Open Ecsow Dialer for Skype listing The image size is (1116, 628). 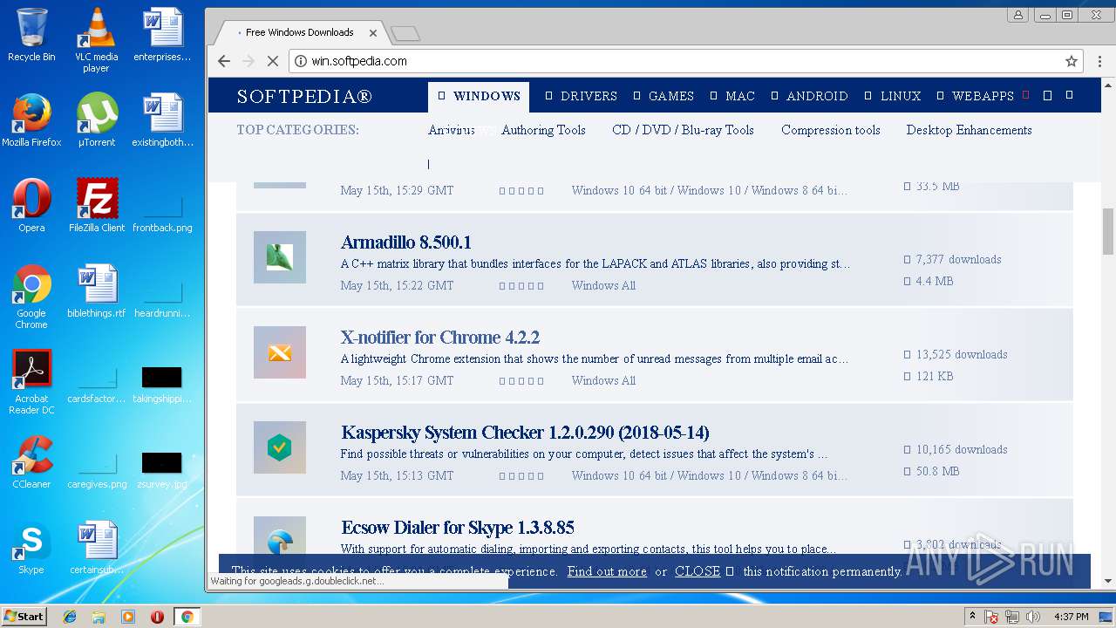pos(458,528)
